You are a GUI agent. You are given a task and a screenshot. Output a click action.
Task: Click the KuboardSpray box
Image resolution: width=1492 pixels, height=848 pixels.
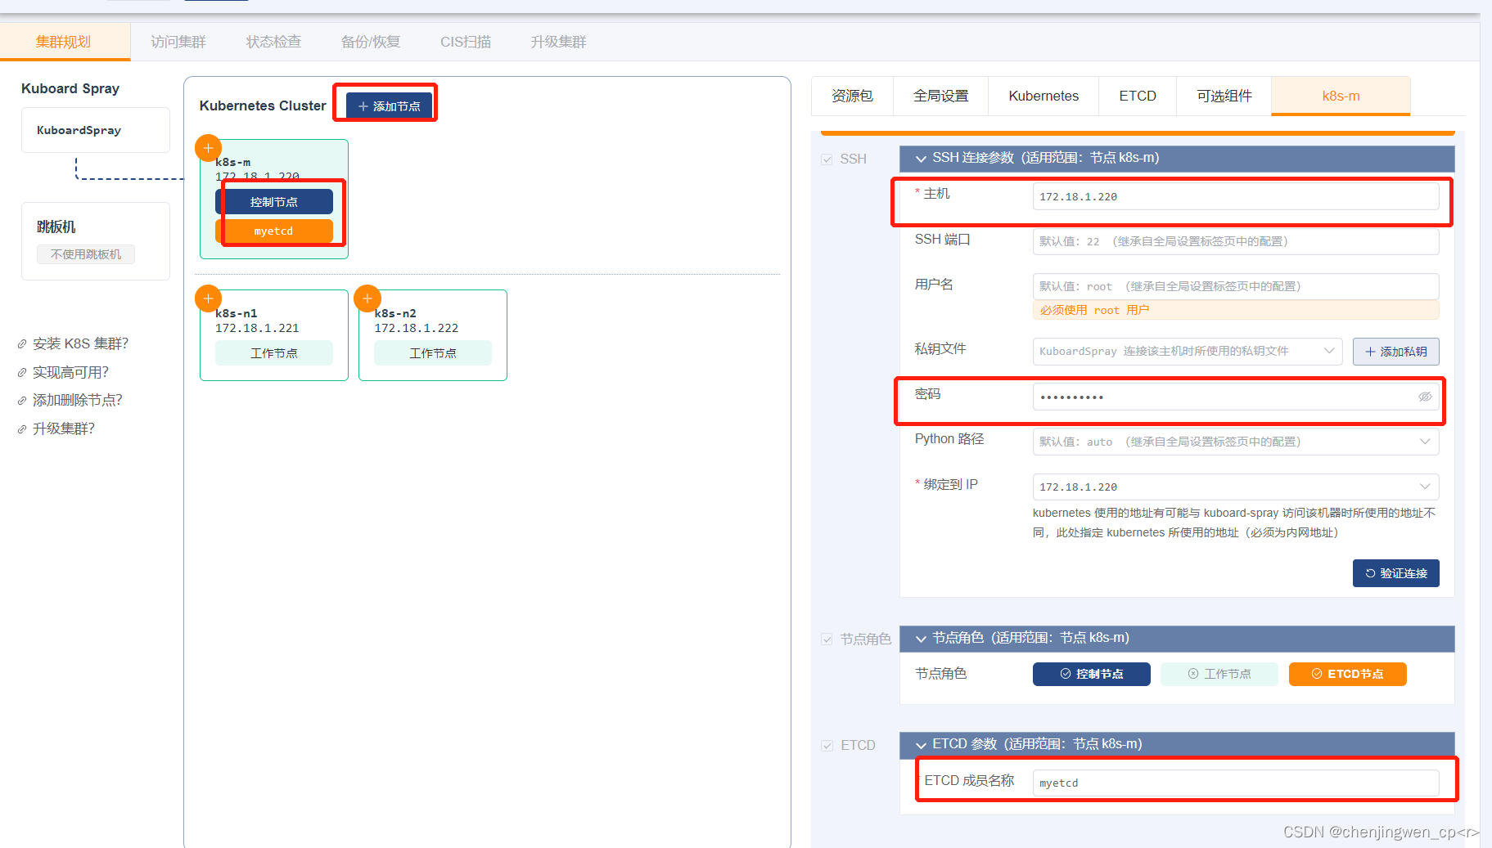pos(96,130)
